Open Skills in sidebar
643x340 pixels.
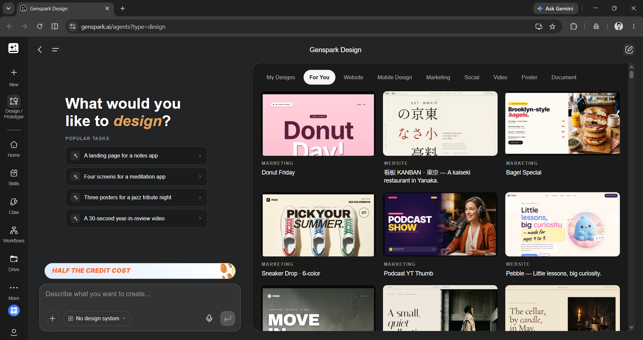(x=14, y=178)
